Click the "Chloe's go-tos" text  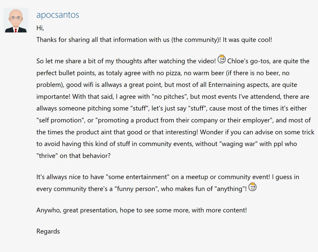click(251, 62)
